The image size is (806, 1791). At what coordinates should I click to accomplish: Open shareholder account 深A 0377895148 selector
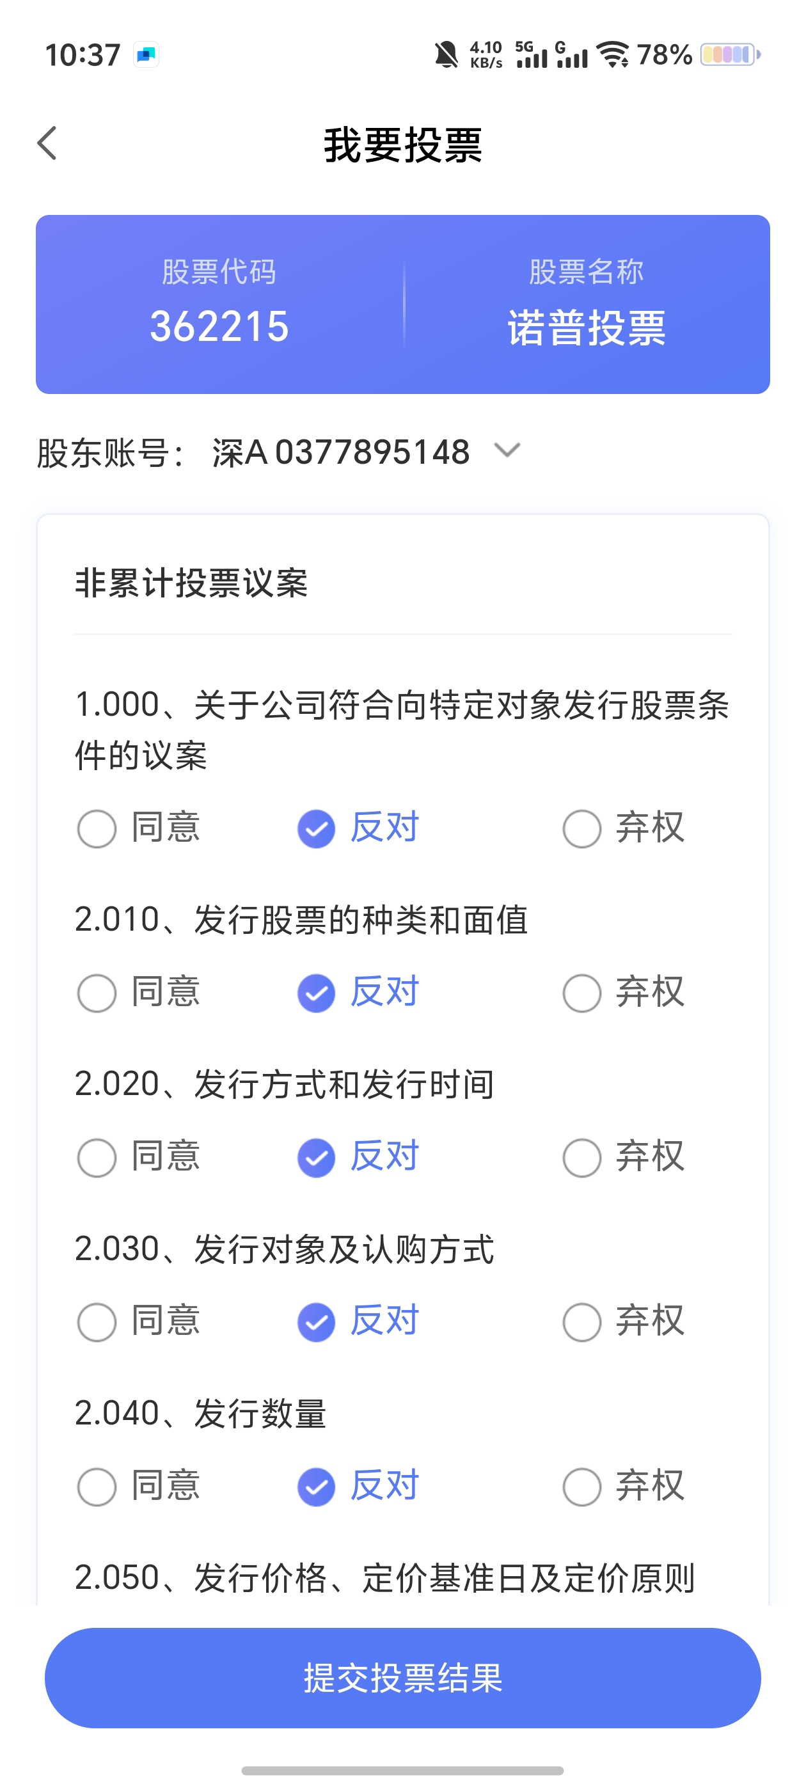tap(341, 453)
